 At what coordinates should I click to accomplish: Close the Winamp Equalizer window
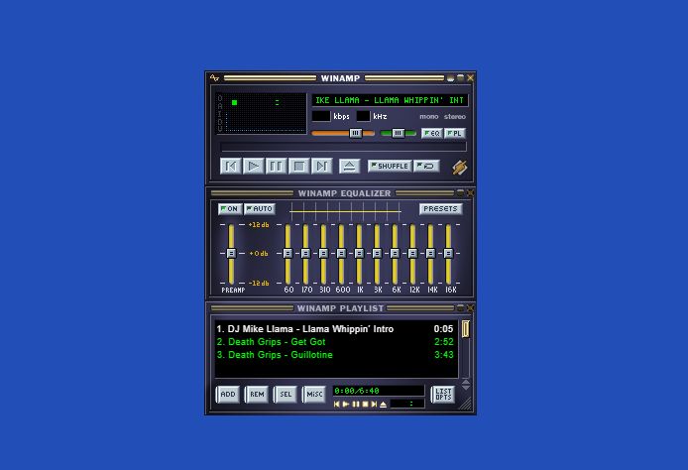coord(470,192)
